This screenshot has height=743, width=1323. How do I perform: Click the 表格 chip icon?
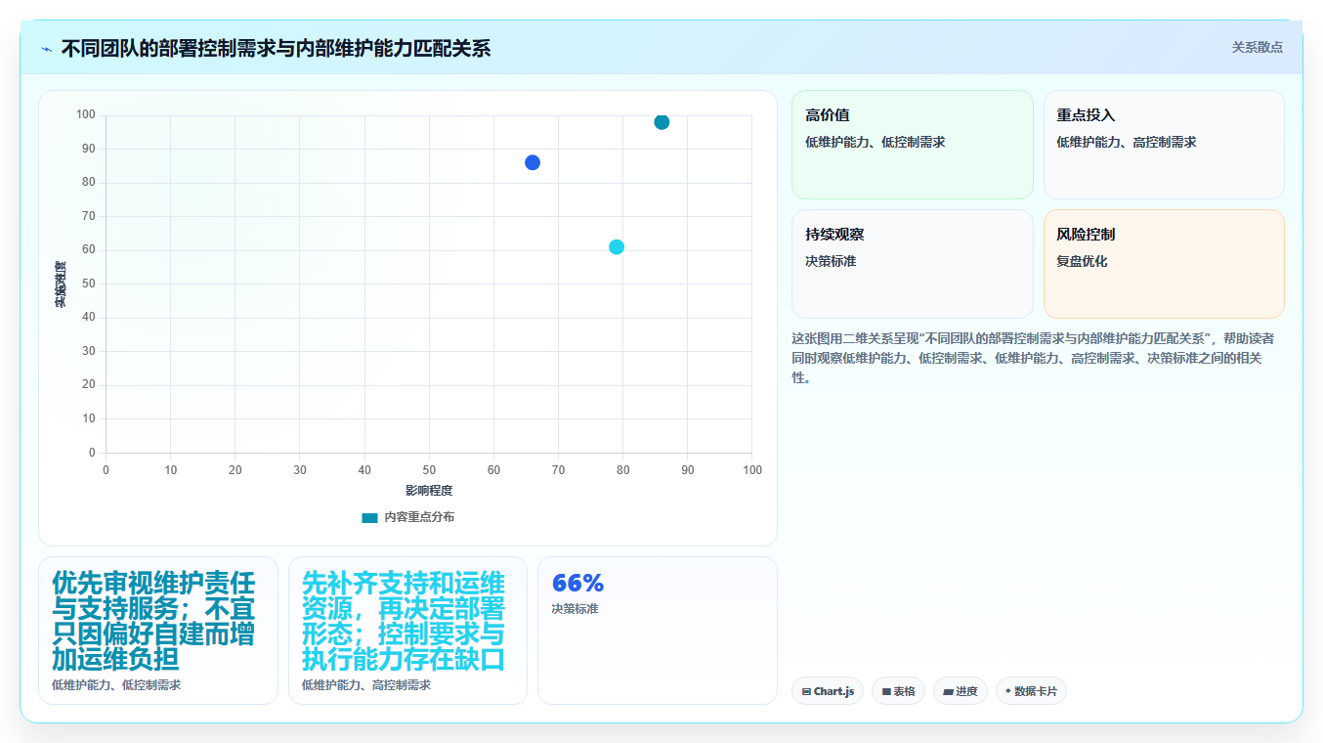pyautogui.click(x=886, y=691)
